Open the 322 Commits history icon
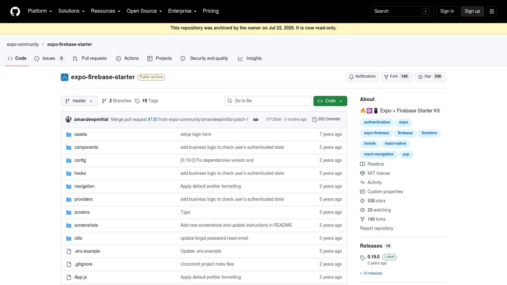The width and height of the screenshot is (507, 285). 314,119
